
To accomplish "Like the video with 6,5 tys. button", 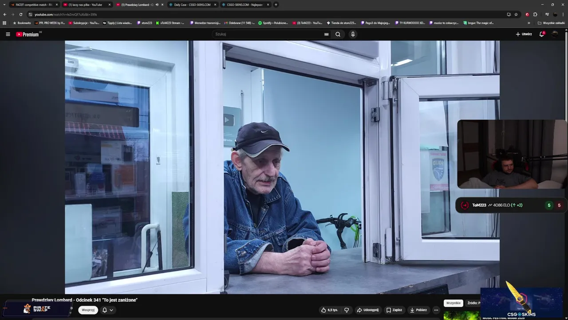I will (x=330, y=310).
